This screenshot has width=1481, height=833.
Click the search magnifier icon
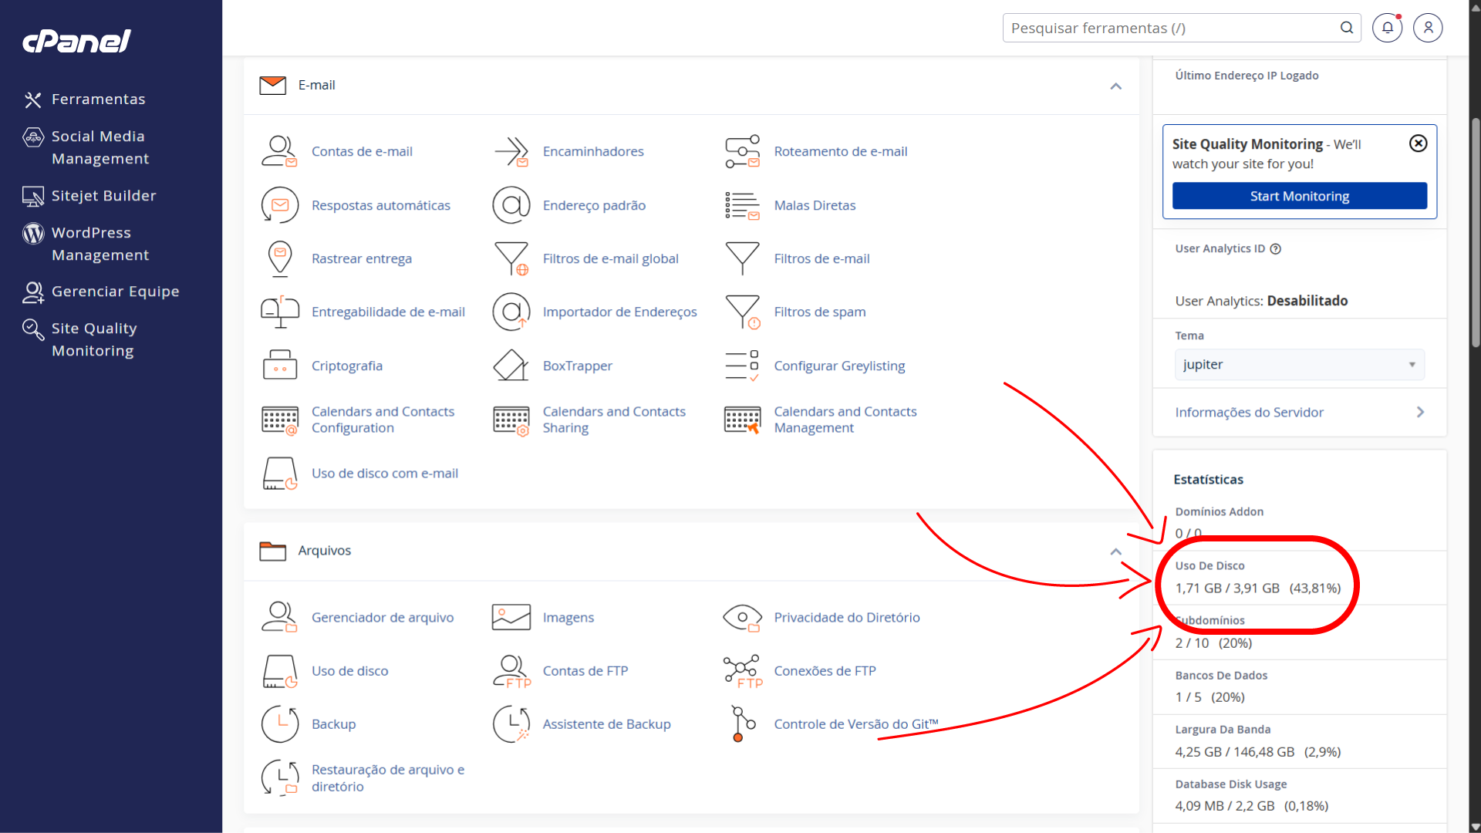(x=1347, y=28)
